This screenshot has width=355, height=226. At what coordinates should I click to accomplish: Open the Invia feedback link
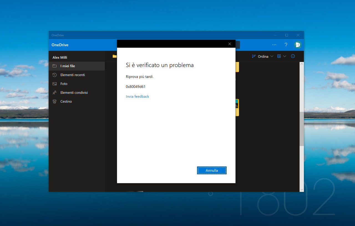point(137,97)
